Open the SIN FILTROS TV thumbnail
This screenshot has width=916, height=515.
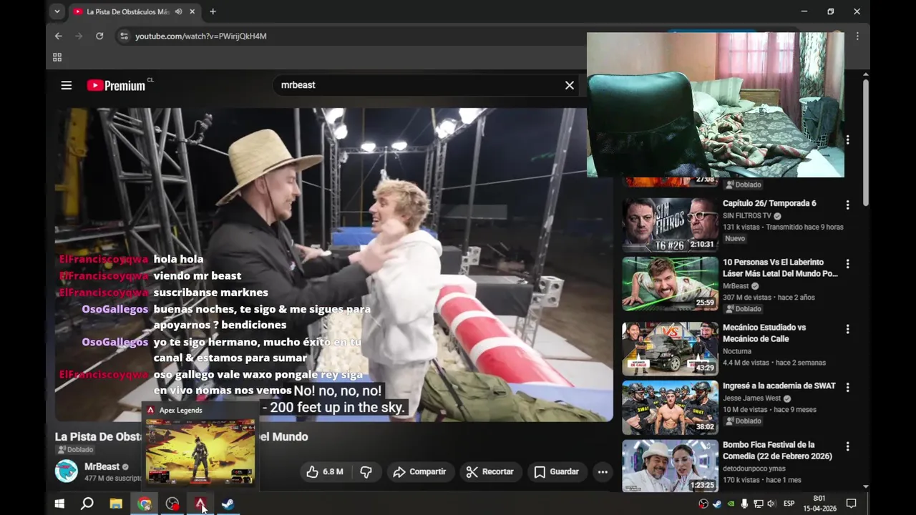point(670,225)
